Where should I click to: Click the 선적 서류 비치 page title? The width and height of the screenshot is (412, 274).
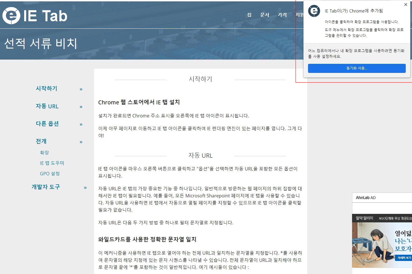40,43
